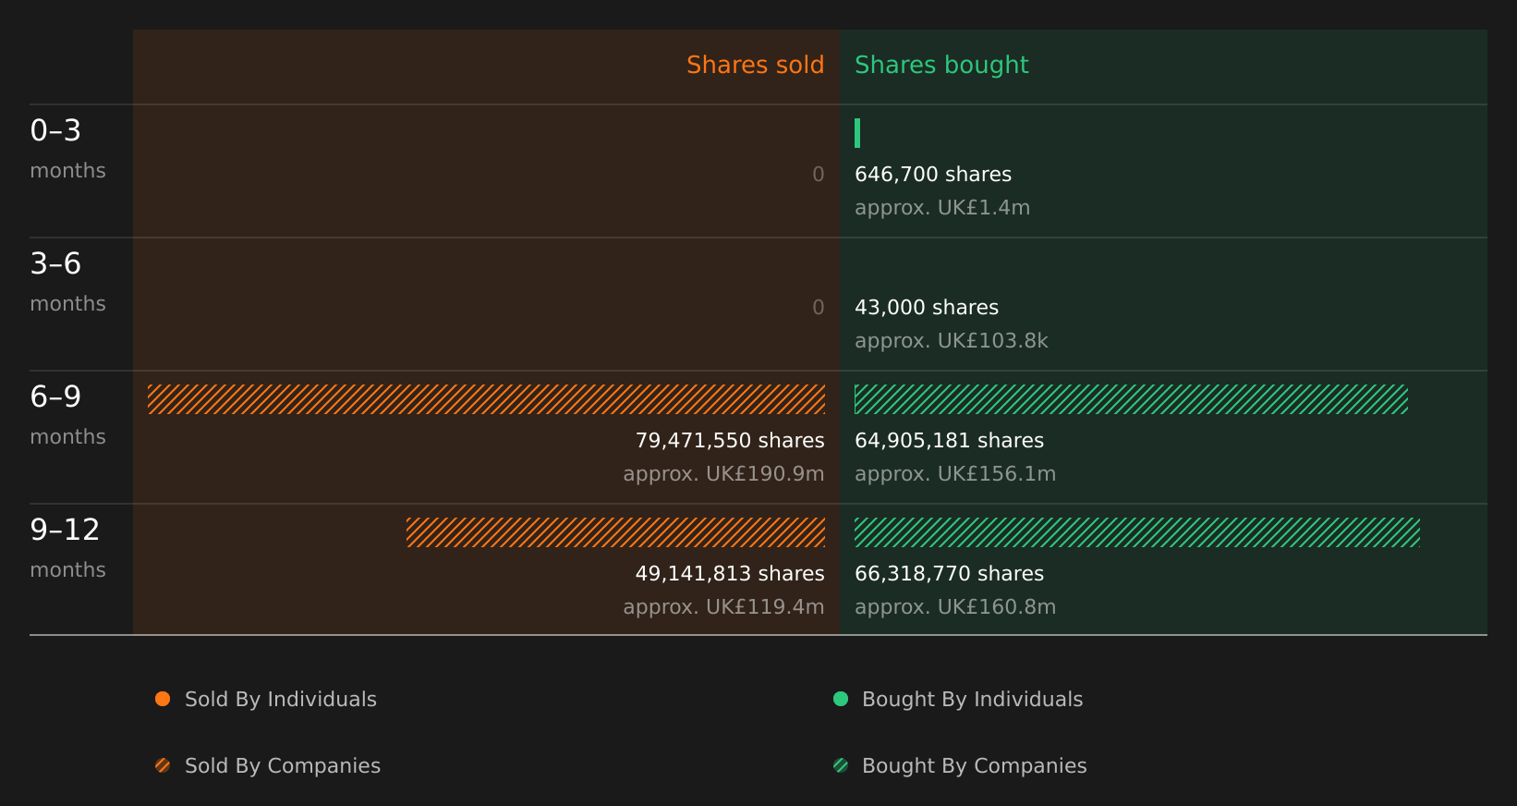This screenshot has height=806, width=1517.
Task: Click the 64,905,181 shares value
Action: coord(949,441)
